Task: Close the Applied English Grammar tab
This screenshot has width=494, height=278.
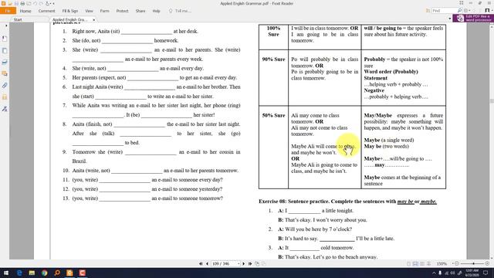Action: (x=94, y=19)
